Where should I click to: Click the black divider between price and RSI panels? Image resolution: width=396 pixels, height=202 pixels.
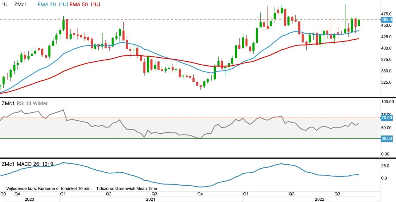coord(198,97)
